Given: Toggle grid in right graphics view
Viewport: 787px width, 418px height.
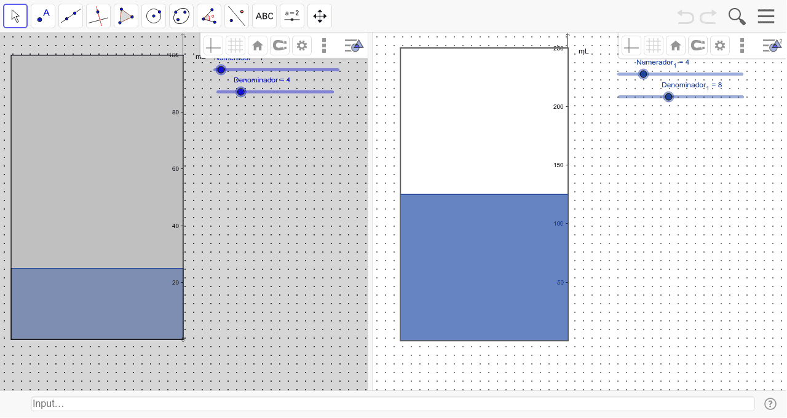Looking at the screenshot, I should tap(654, 45).
